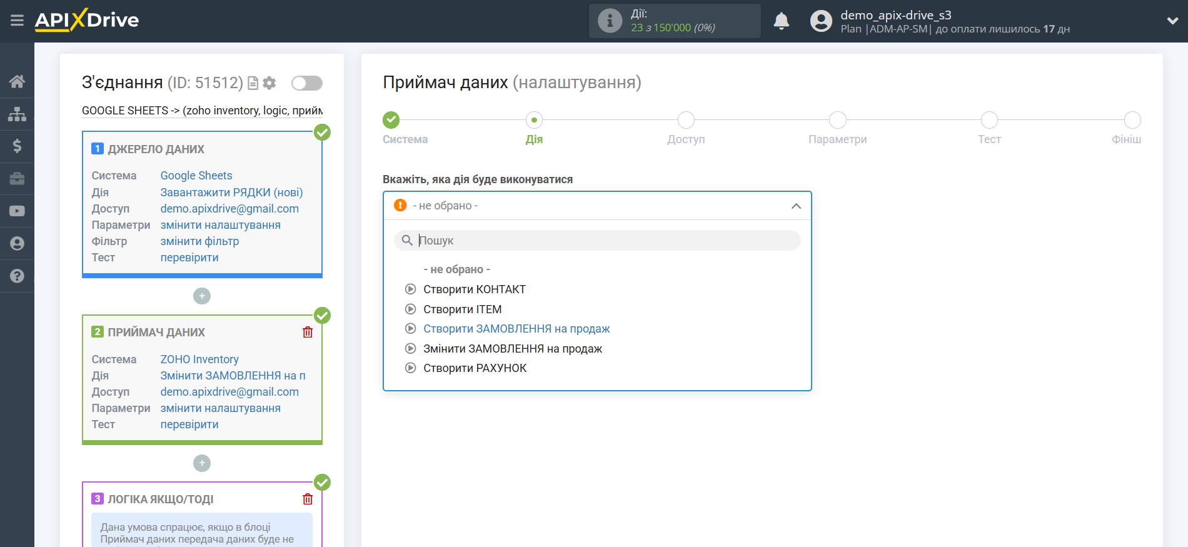Click the Пошук search field
Image resolution: width=1188 pixels, height=547 pixels.
point(597,241)
